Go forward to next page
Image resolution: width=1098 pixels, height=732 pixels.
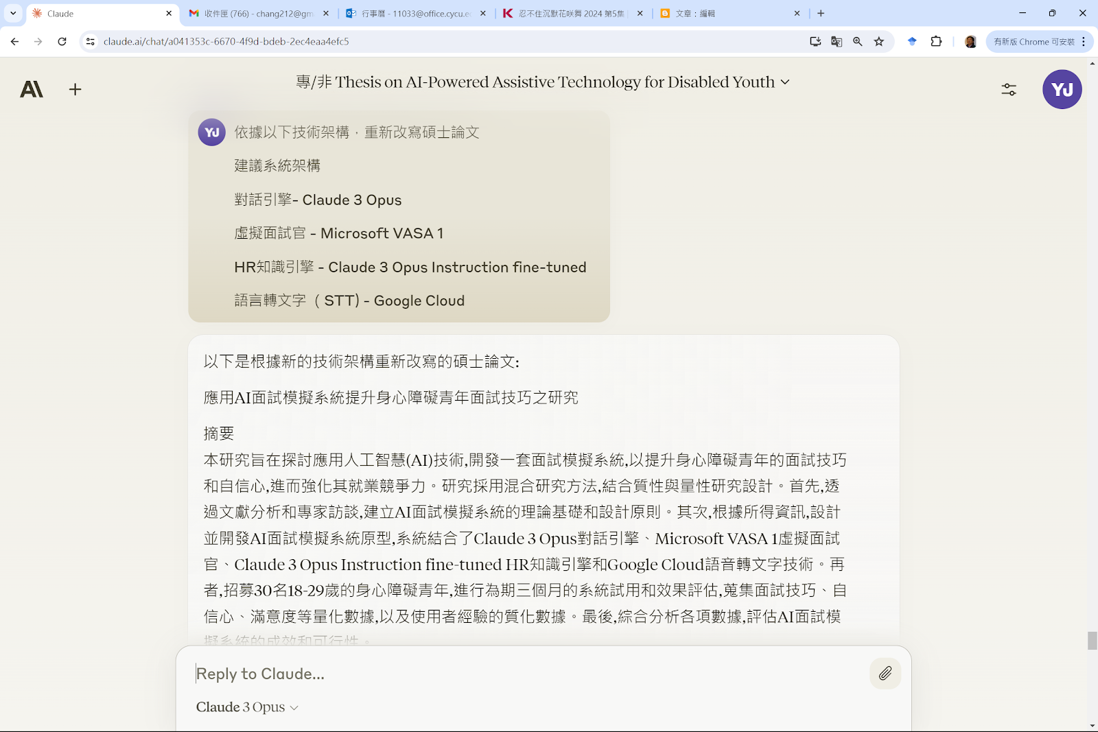pyautogui.click(x=38, y=42)
